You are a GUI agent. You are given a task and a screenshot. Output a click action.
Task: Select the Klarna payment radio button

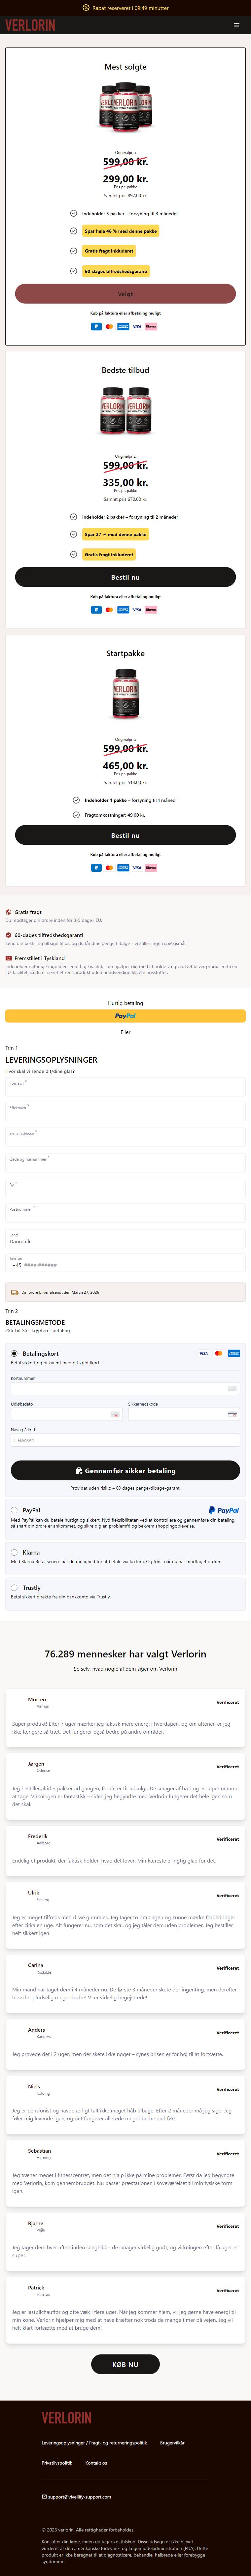pyautogui.click(x=14, y=1553)
